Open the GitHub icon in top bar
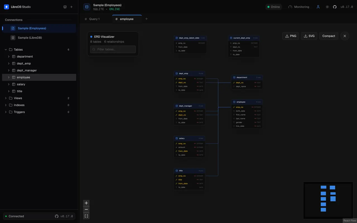The height and width of the screenshot is (223, 357). 335,7
